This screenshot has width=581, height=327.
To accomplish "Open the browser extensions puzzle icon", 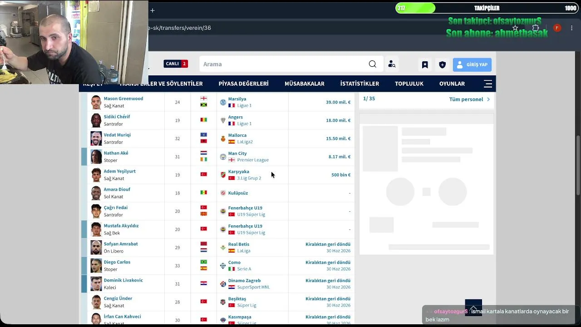I will (536, 28).
